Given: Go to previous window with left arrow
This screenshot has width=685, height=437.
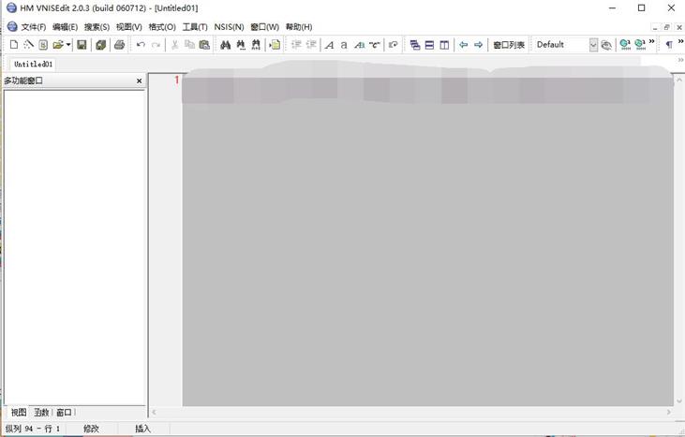Looking at the screenshot, I should pos(464,45).
